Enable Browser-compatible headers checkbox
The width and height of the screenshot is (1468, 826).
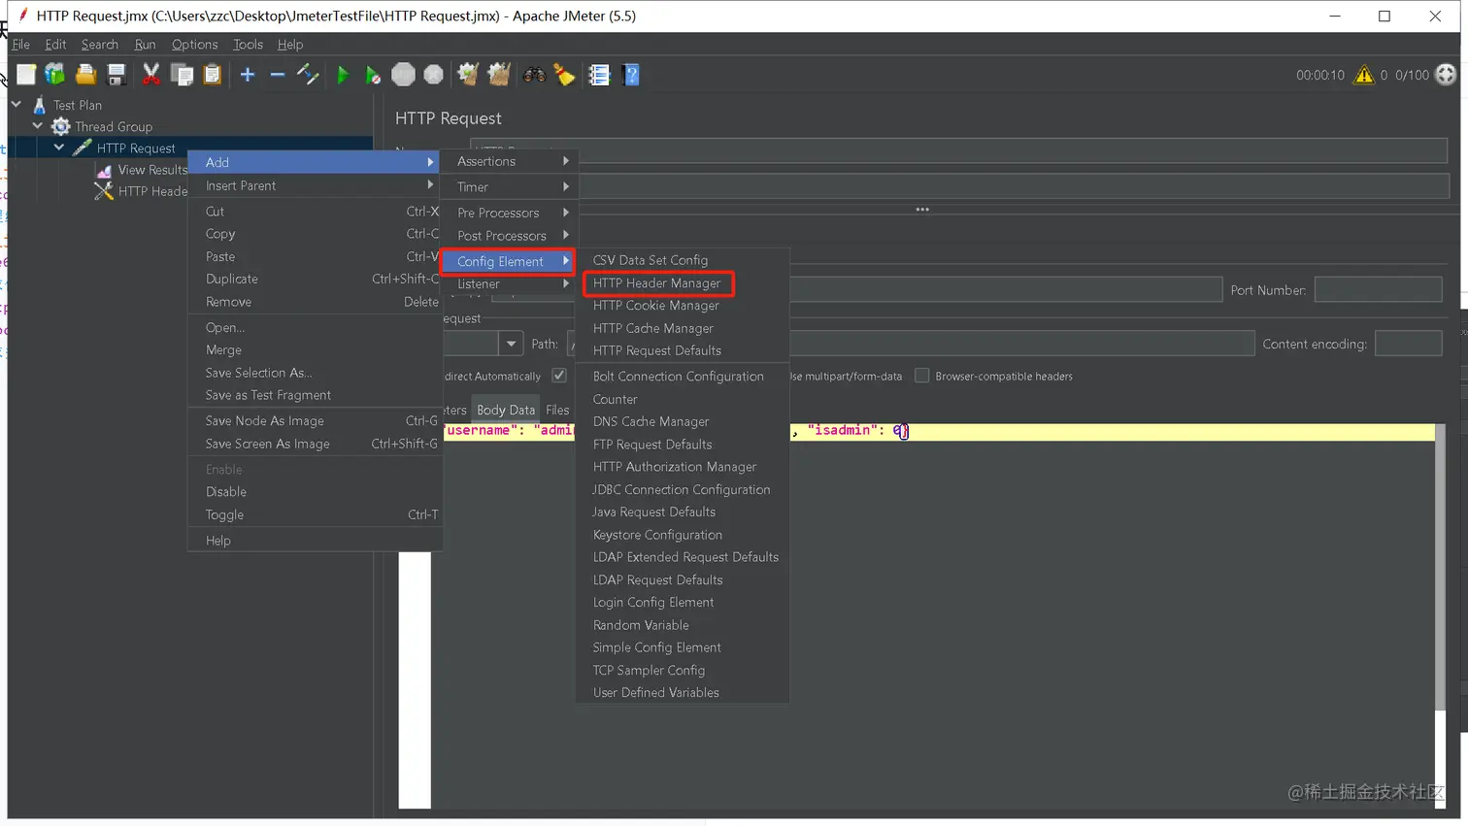tap(922, 376)
